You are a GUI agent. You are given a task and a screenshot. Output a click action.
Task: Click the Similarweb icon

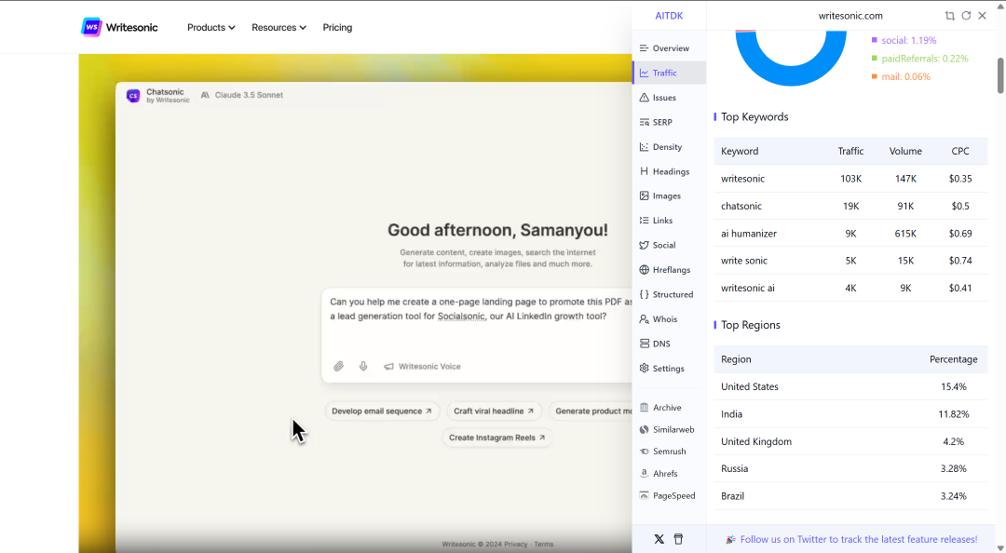point(645,429)
